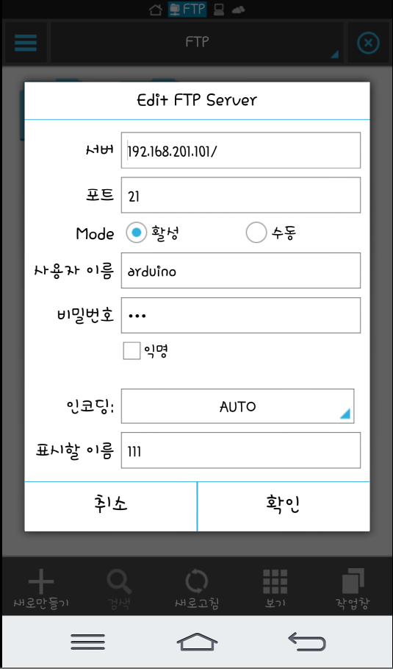This screenshot has width=393, height=669.
Task: Select the FTP tab icon in top bar
Action: [187, 10]
